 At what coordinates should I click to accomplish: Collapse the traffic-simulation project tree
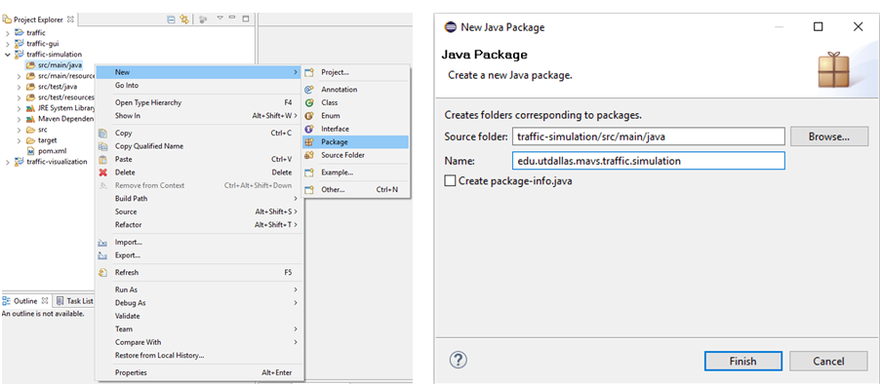tap(7, 55)
